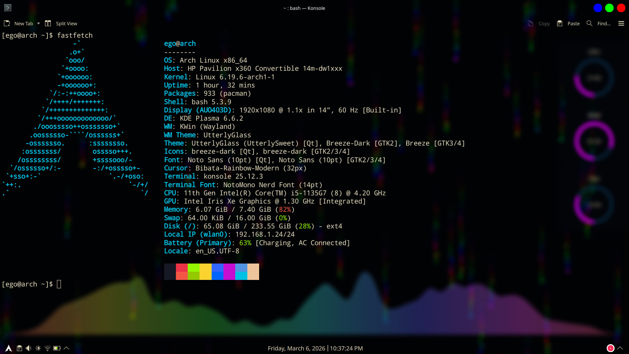Viewport: 629px width, 354px height.
Task: Click the Konsole terminal icon in titlebar
Action: coord(8,8)
